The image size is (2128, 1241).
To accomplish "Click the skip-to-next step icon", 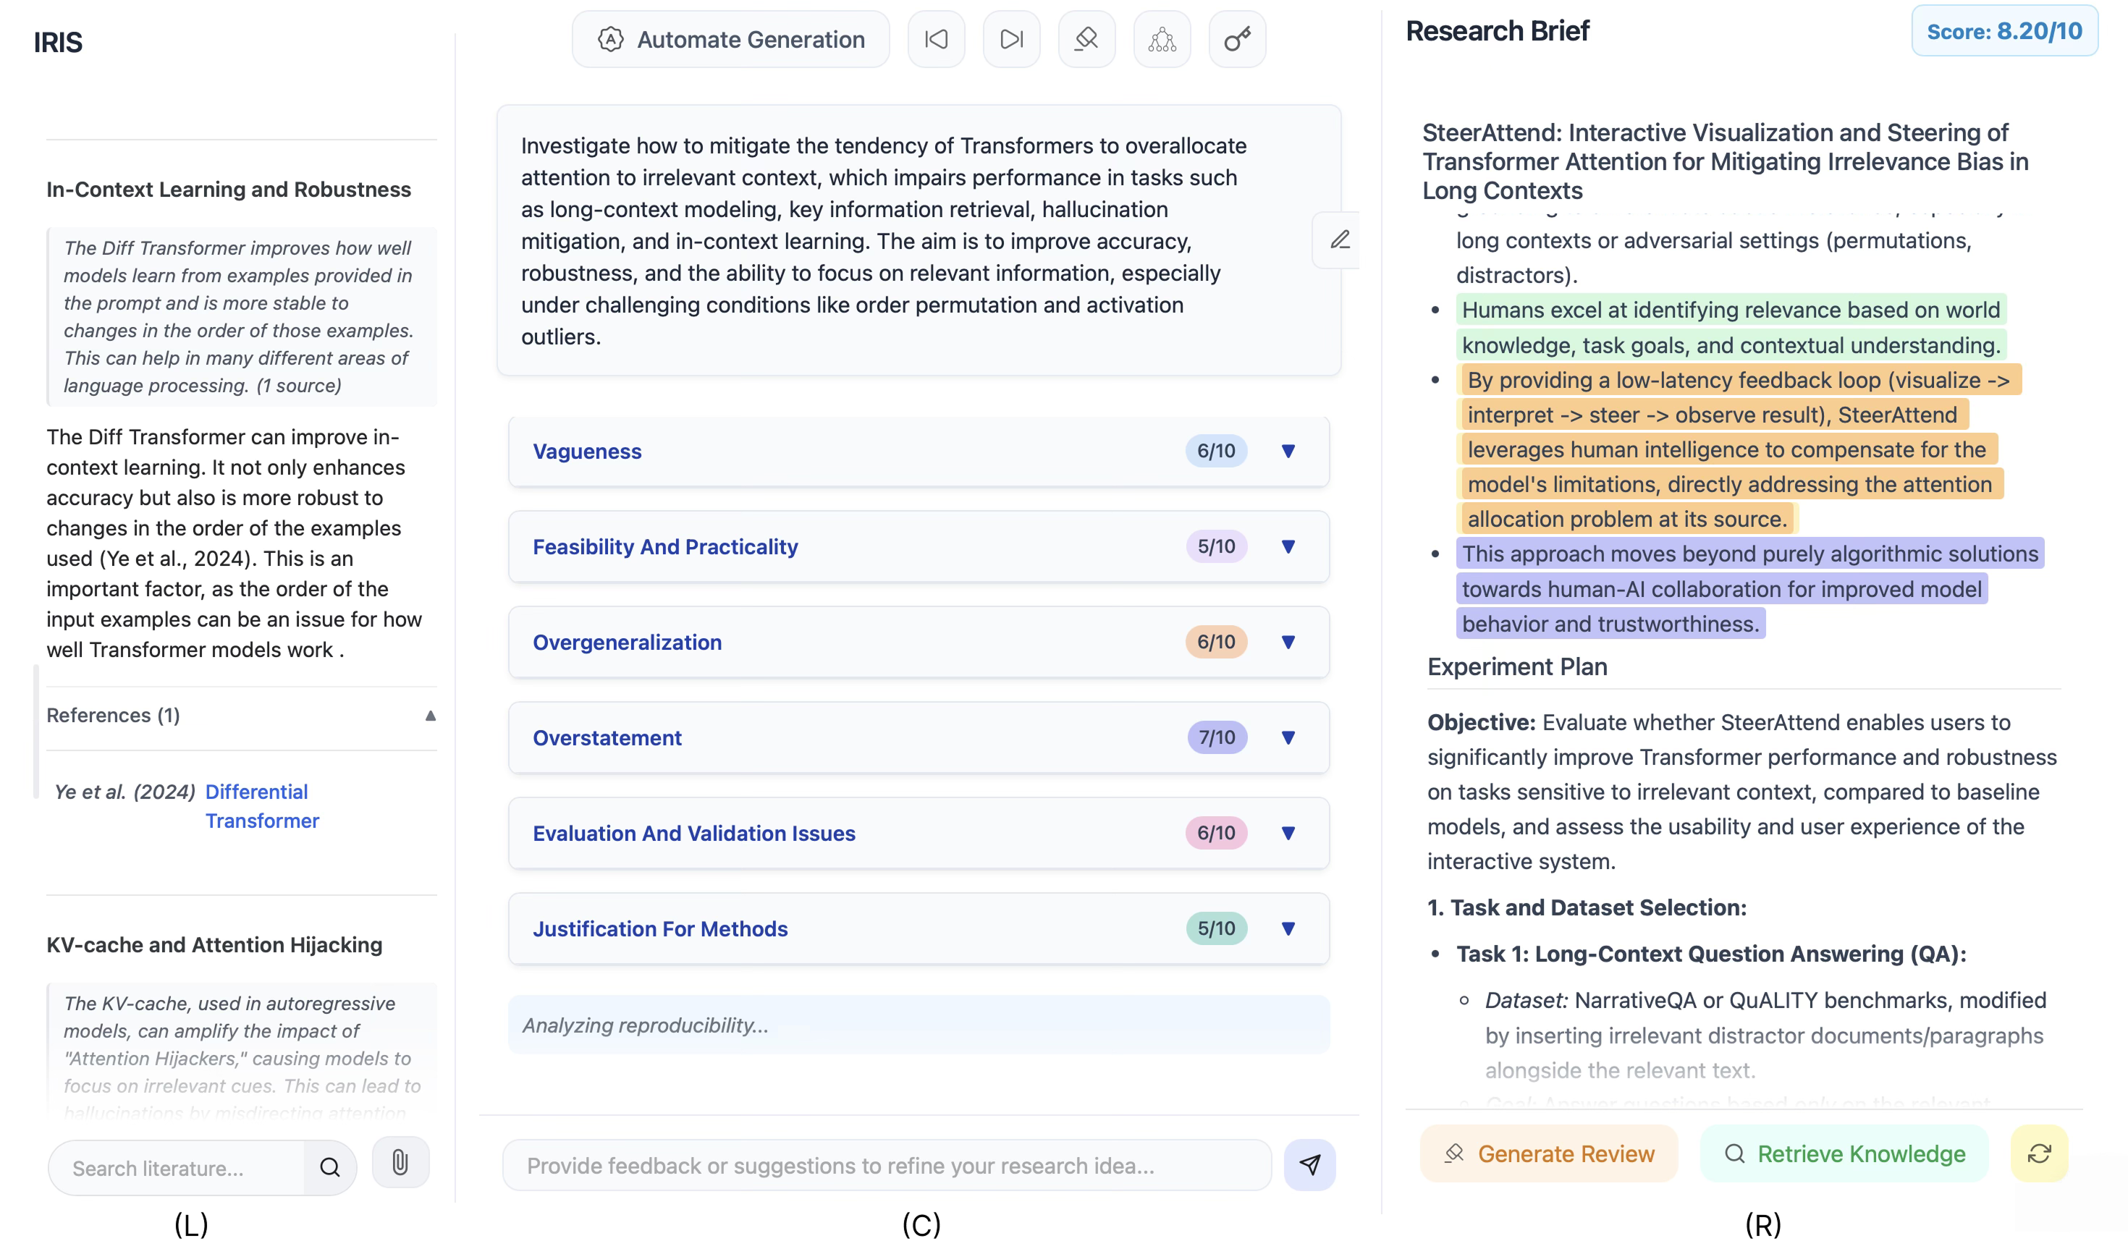I will (x=1010, y=39).
